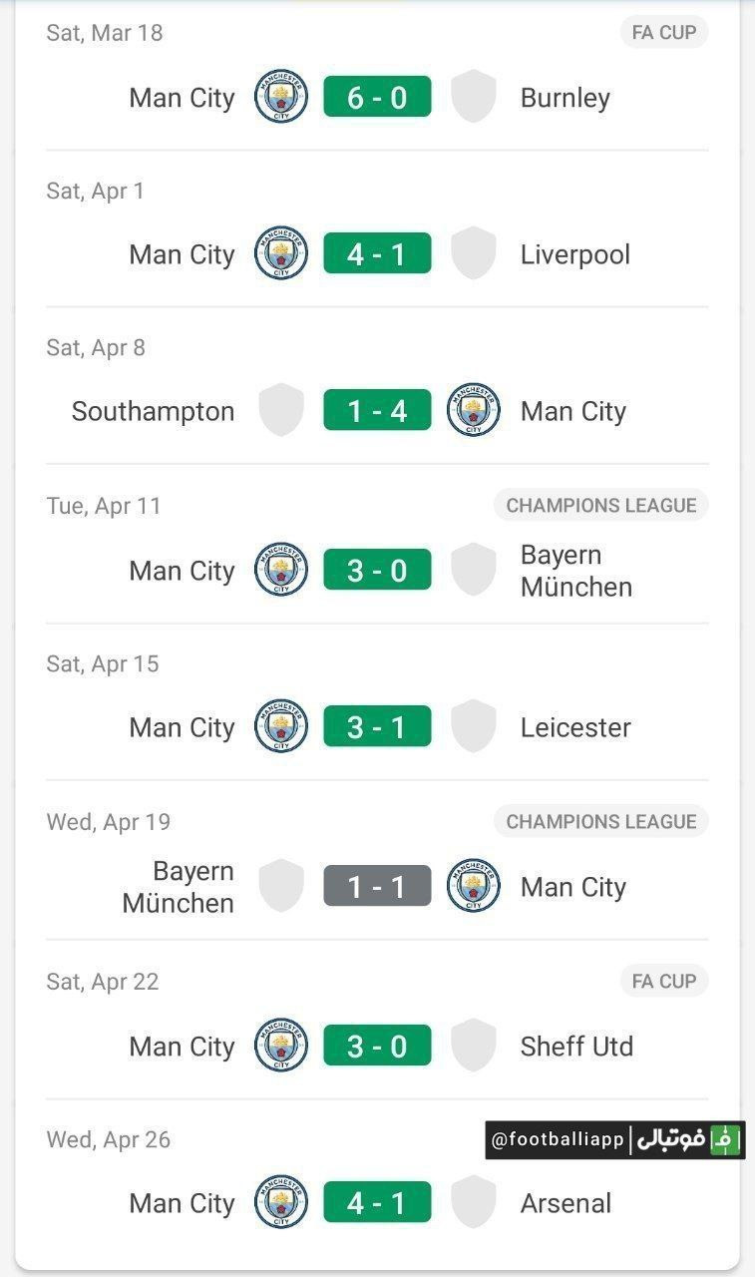Tap the CHAMPIONS LEAGUE tag on Apr 19
The image size is (755, 1277).
(600, 821)
